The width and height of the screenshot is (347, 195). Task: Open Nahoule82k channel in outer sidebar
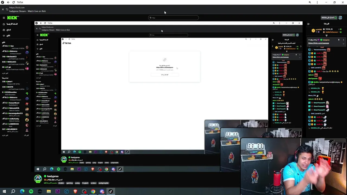click(x=15, y=109)
